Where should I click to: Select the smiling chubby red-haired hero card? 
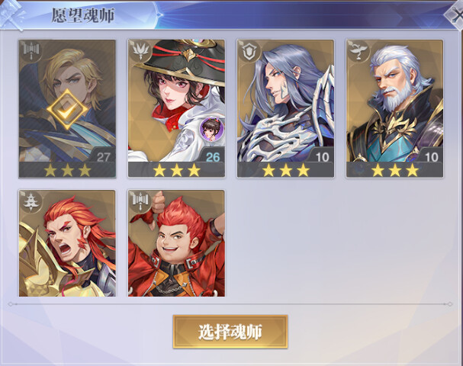176,243
